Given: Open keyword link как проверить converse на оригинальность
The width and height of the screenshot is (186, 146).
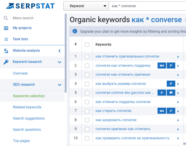Looking at the screenshot, I should 132,138.
